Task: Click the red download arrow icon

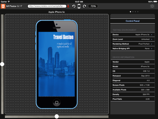Action: (x=68, y=6)
